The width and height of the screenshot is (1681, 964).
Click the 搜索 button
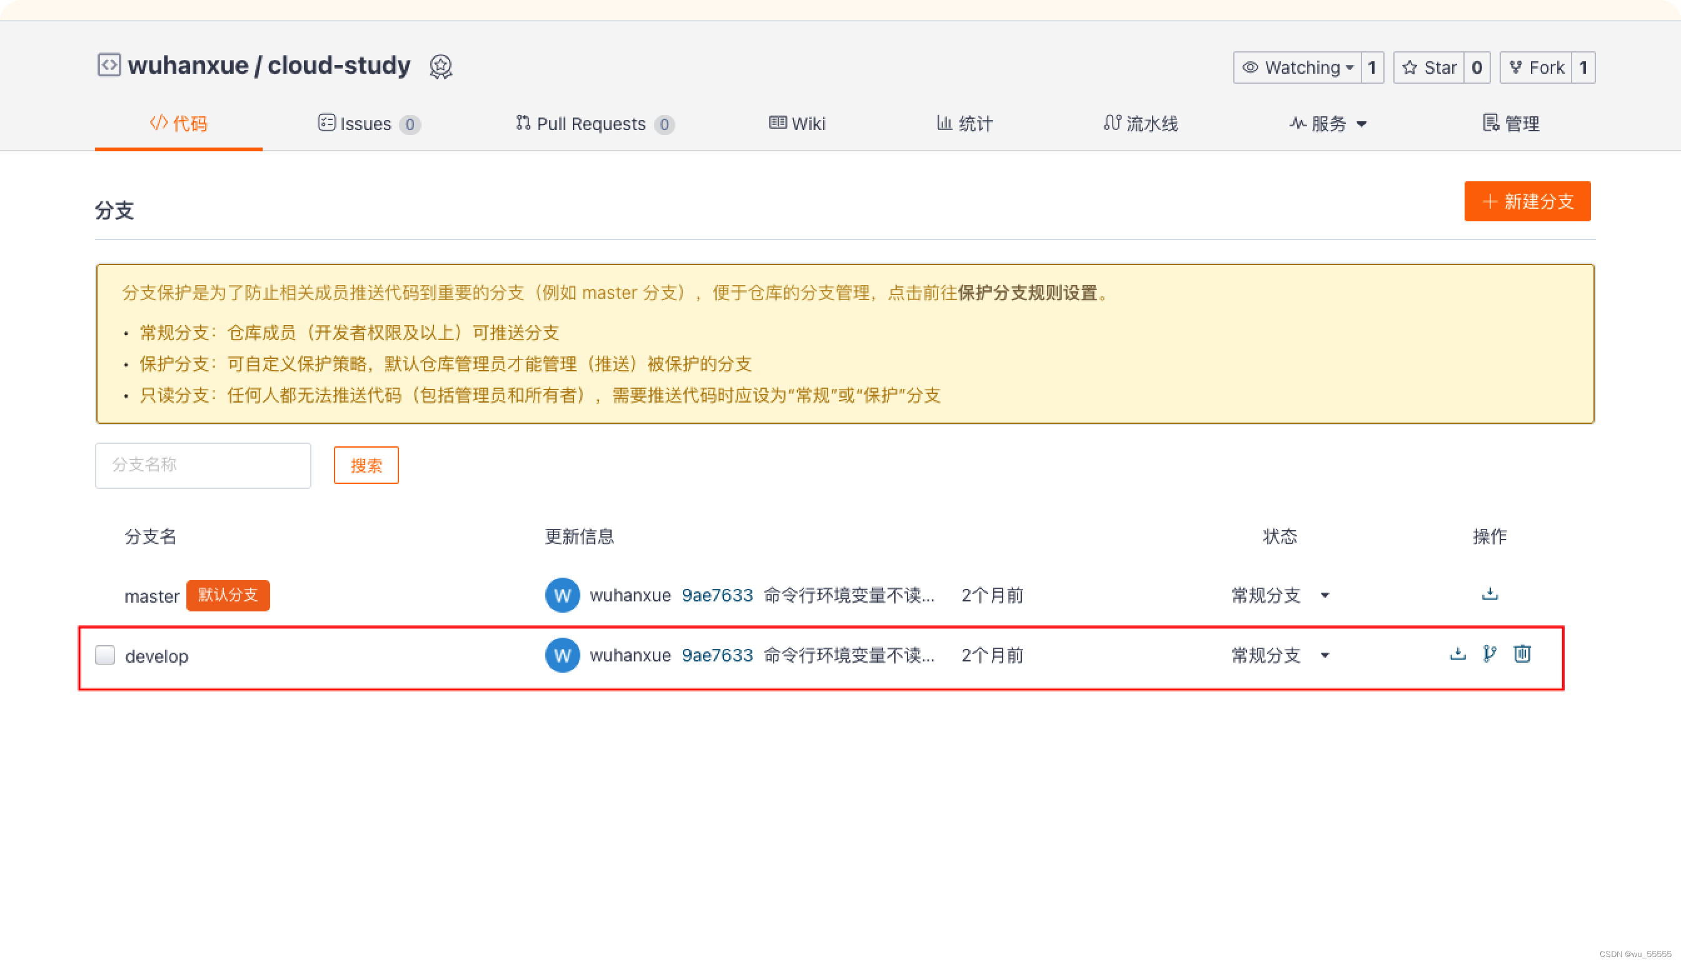coord(366,466)
